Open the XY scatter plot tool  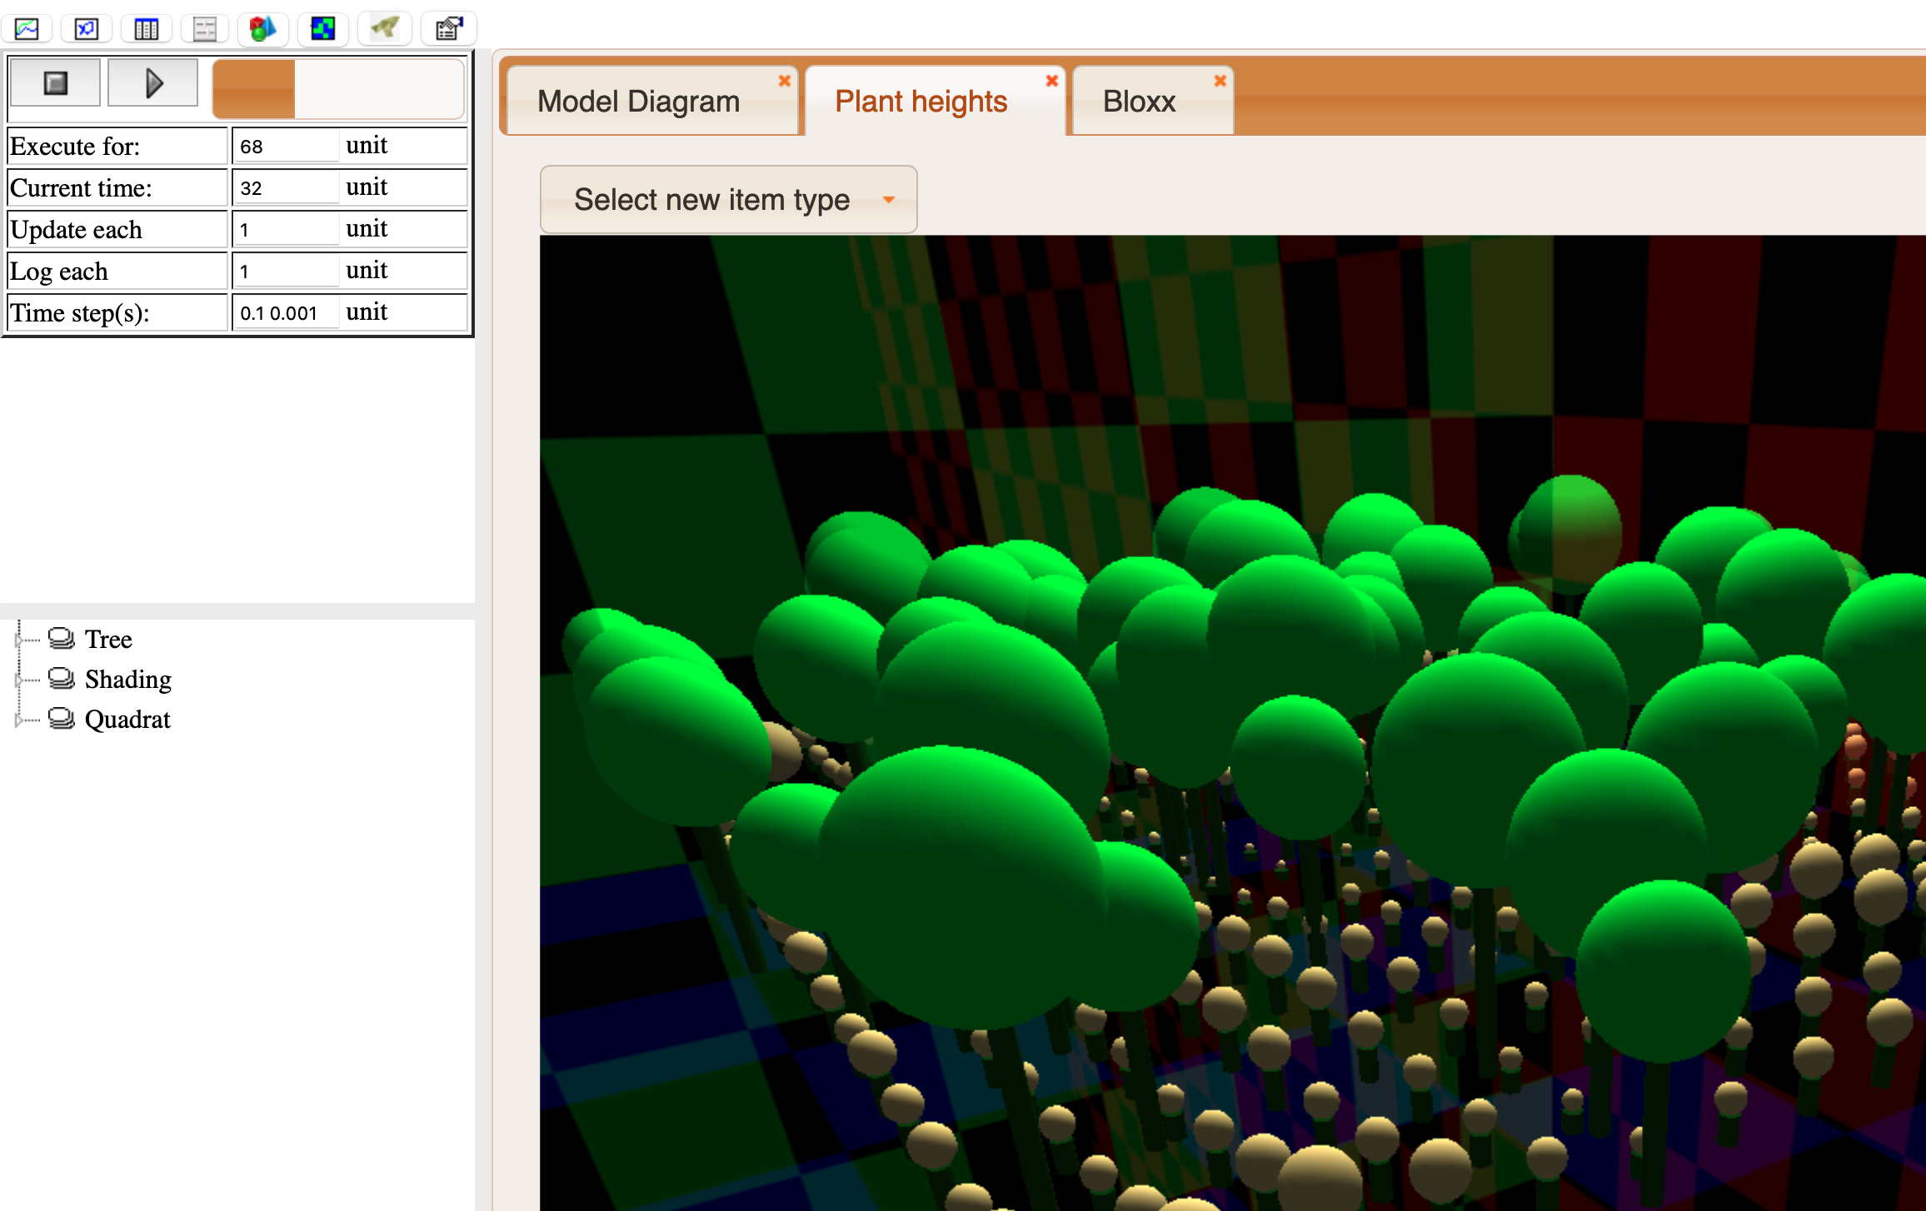click(86, 29)
